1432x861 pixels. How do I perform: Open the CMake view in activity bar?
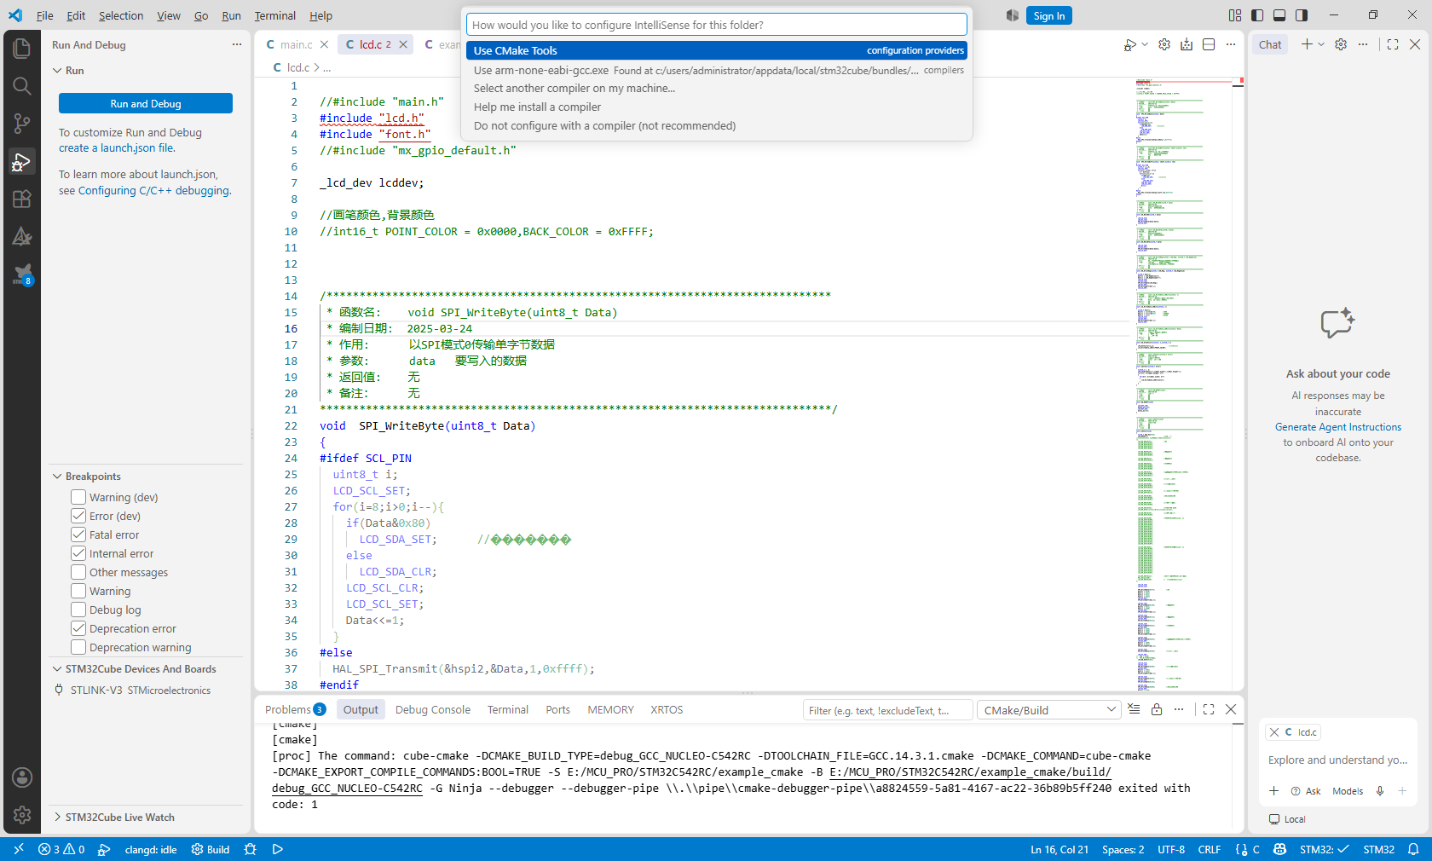pos(22,236)
